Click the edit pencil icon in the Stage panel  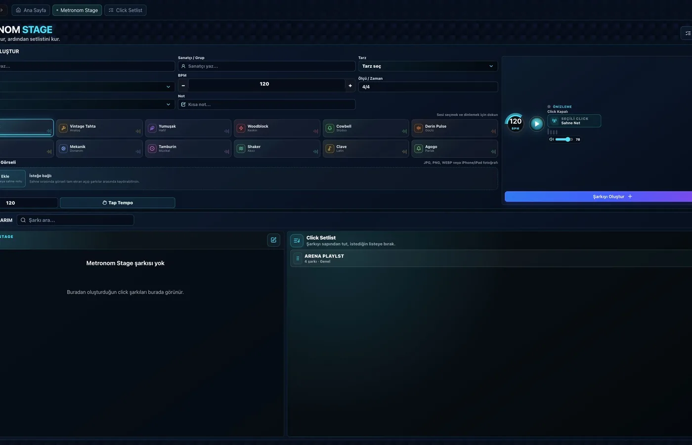[x=273, y=240]
